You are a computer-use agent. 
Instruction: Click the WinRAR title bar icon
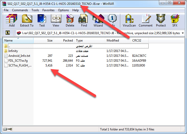(x=4, y=4)
